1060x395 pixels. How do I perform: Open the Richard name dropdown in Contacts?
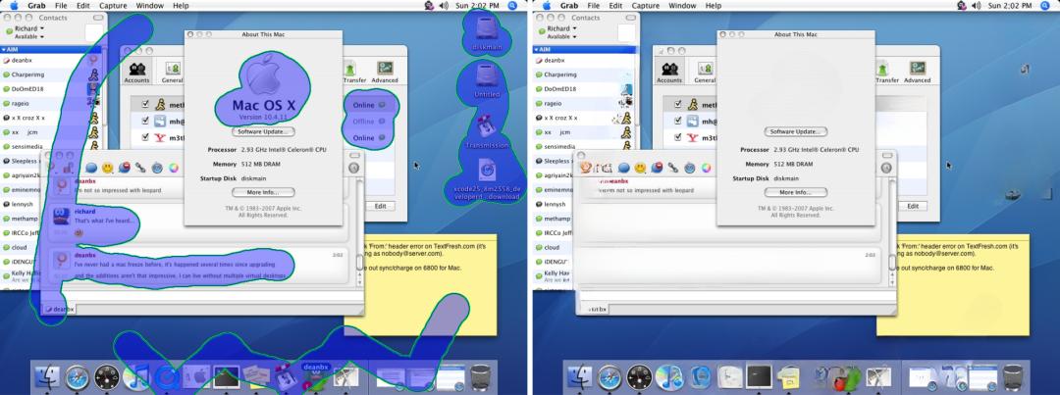coord(29,28)
